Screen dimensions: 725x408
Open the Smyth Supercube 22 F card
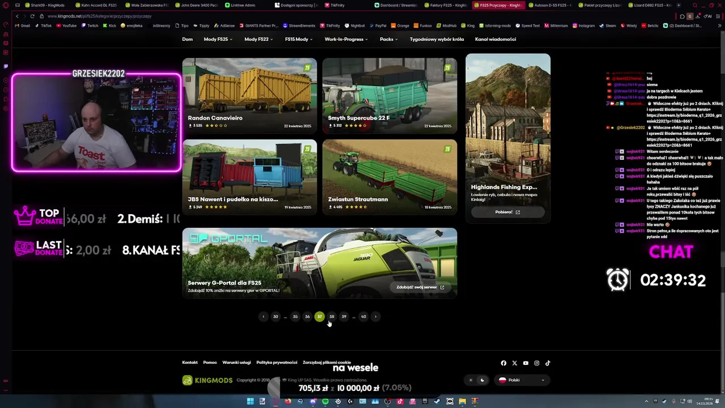tap(390, 95)
